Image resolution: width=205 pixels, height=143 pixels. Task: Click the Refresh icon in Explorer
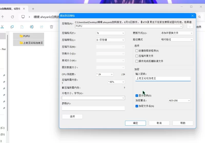click(x=12, y=17)
